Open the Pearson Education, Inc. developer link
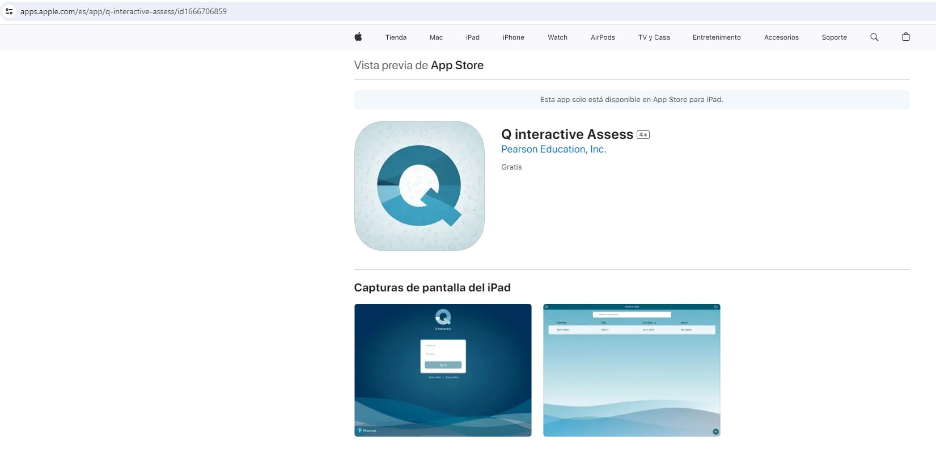This screenshot has width=936, height=453. tap(553, 149)
